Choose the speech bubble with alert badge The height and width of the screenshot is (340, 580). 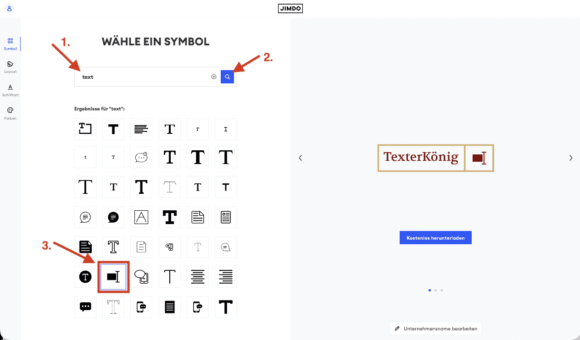[x=141, y=157]
